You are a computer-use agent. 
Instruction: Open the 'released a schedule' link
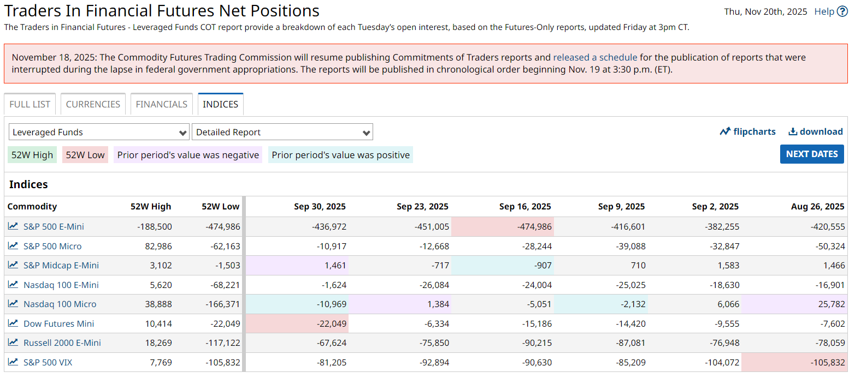595,57
